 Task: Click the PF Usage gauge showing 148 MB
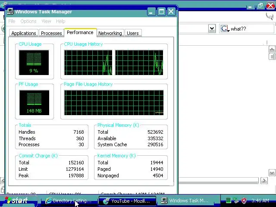point(34,103)
